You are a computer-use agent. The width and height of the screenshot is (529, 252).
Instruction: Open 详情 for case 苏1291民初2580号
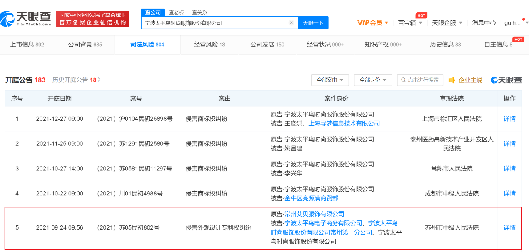tap(509, 144)
